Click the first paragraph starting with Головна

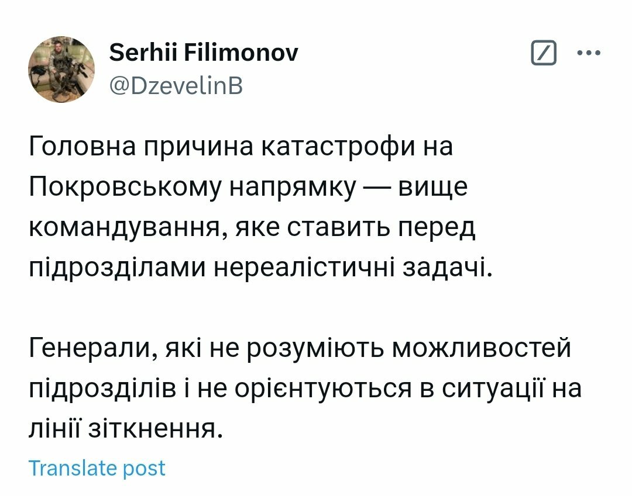(x=261, y=206)
